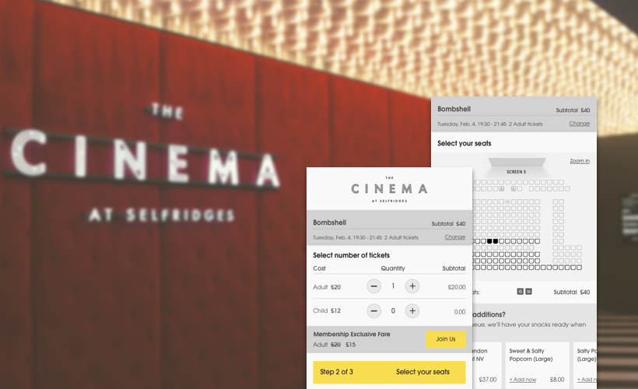Click the Sweet & Salty Popcorn (Large) card
The height and width of the screenshot is (389, 638).
click(537, 365)
